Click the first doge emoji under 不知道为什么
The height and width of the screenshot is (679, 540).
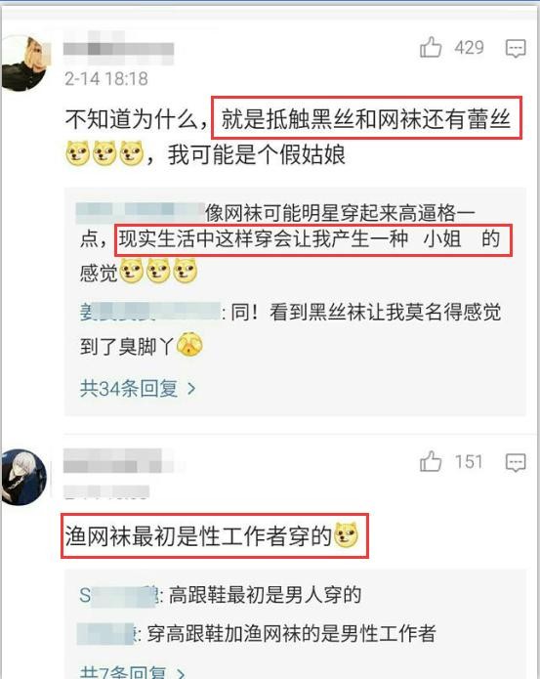(78, 153)
